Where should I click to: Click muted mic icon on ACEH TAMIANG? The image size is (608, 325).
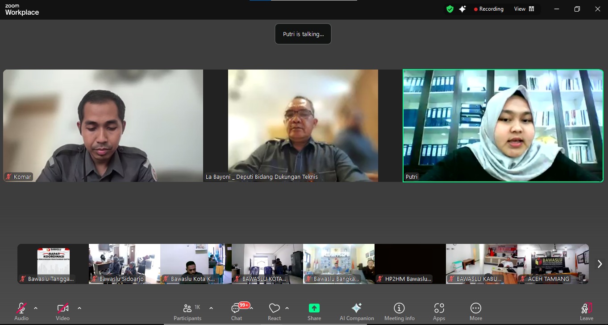pyautogui.click(x=523, y=279)
